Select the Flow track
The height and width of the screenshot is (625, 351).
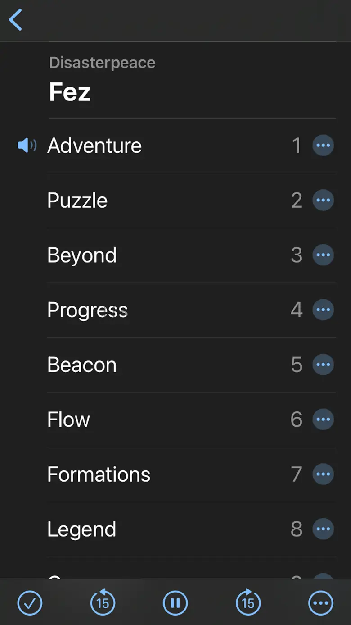[68, 420]
